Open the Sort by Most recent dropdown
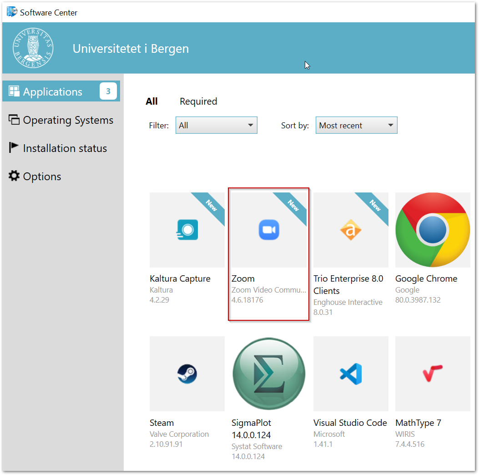 [x=356, y=126]
